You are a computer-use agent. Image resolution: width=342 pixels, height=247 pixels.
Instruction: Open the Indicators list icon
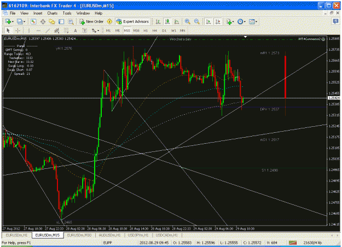[x=229, y=21]
